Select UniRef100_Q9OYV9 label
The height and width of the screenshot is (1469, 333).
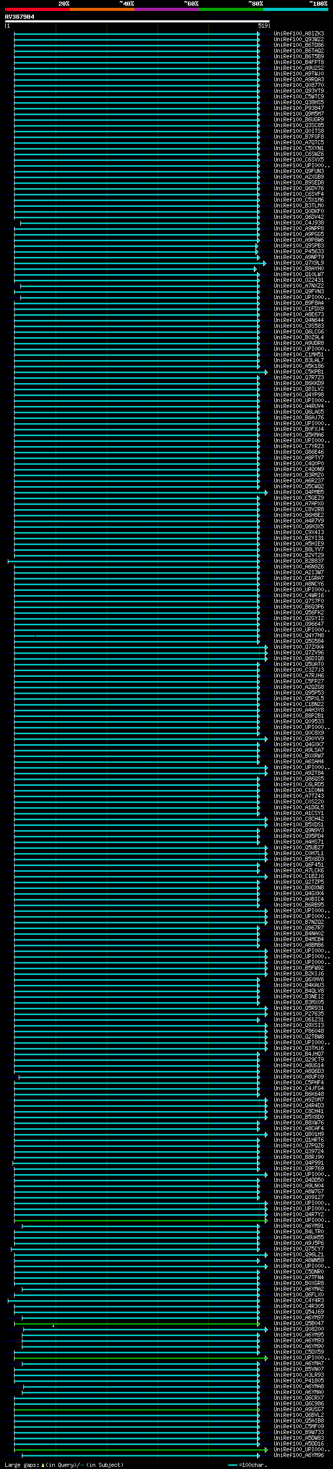coord(299,738)
